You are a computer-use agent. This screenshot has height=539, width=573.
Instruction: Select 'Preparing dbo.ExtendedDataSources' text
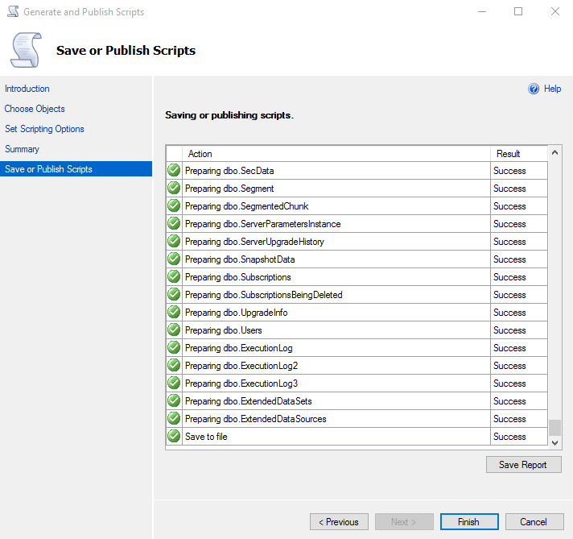click(256, 419)
